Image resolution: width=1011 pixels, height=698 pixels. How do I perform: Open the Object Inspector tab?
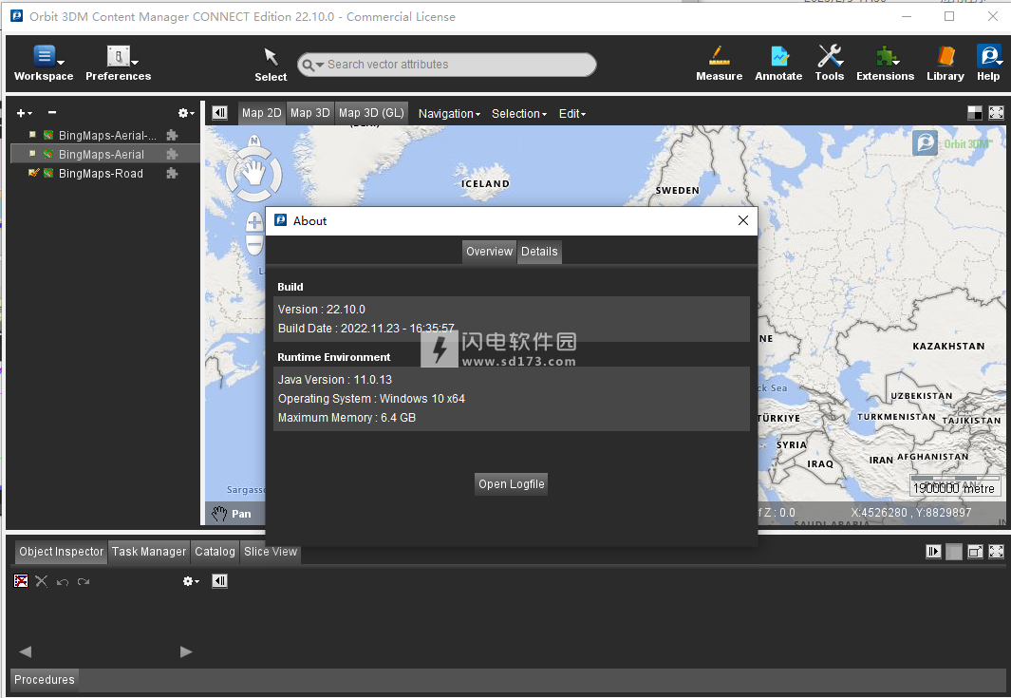(62, 552)
